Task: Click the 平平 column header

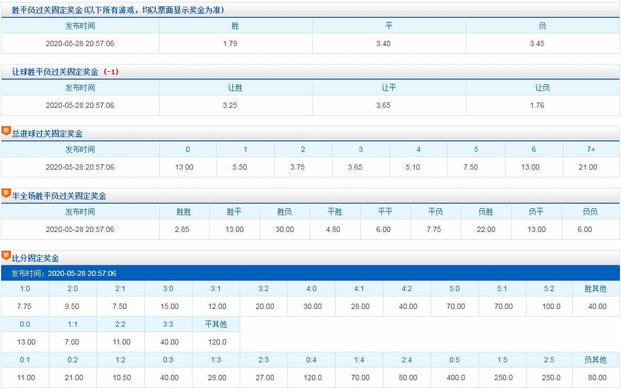Action: [386, 212]
